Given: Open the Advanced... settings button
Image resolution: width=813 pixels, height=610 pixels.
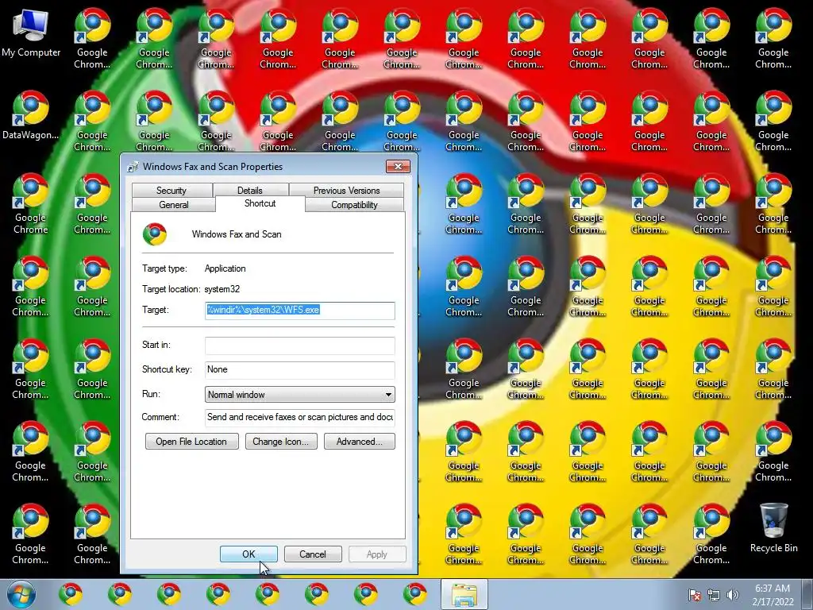Looking at the screenshot, I should pyautogui.click(x=360, y=442).
